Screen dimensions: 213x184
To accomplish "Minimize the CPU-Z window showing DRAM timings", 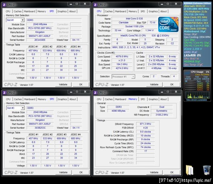I will point(162,92).
